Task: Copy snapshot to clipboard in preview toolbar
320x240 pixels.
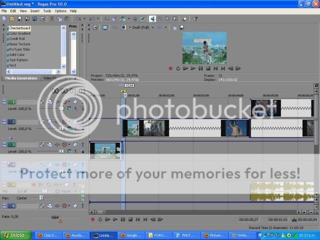Action: pos(174,27)
